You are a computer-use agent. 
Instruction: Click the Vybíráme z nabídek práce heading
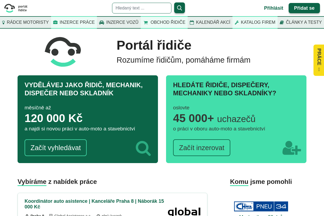point(57,182)
